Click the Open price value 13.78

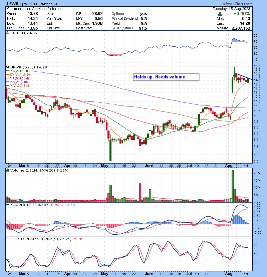[x=33, y=14]
